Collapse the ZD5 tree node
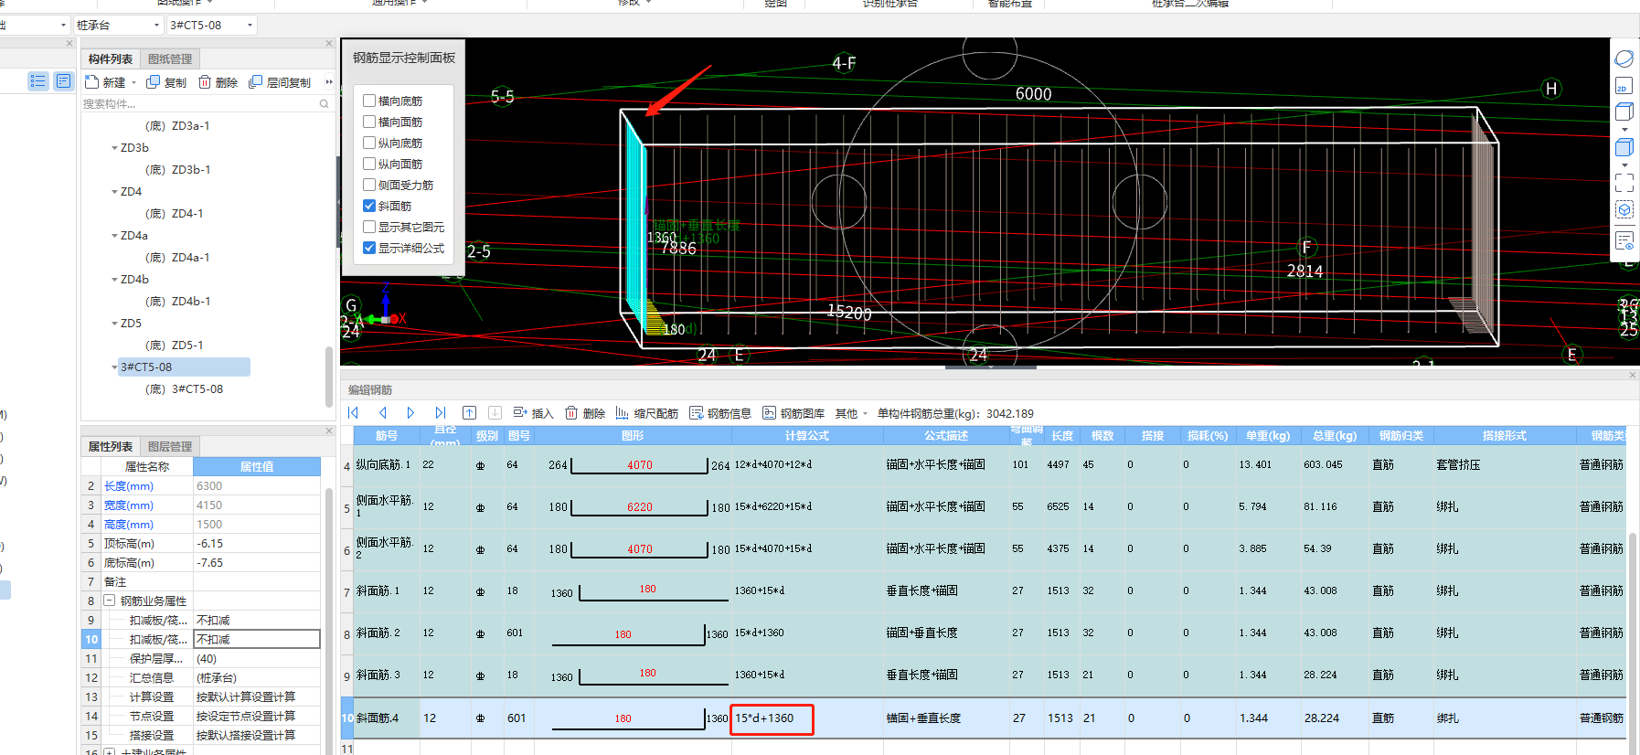This screenshot has width=1640, height=755. [x=114, y=324]
